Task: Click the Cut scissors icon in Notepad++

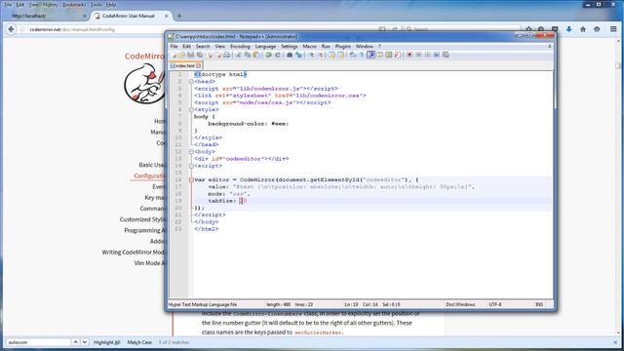Action: (238, 55)
